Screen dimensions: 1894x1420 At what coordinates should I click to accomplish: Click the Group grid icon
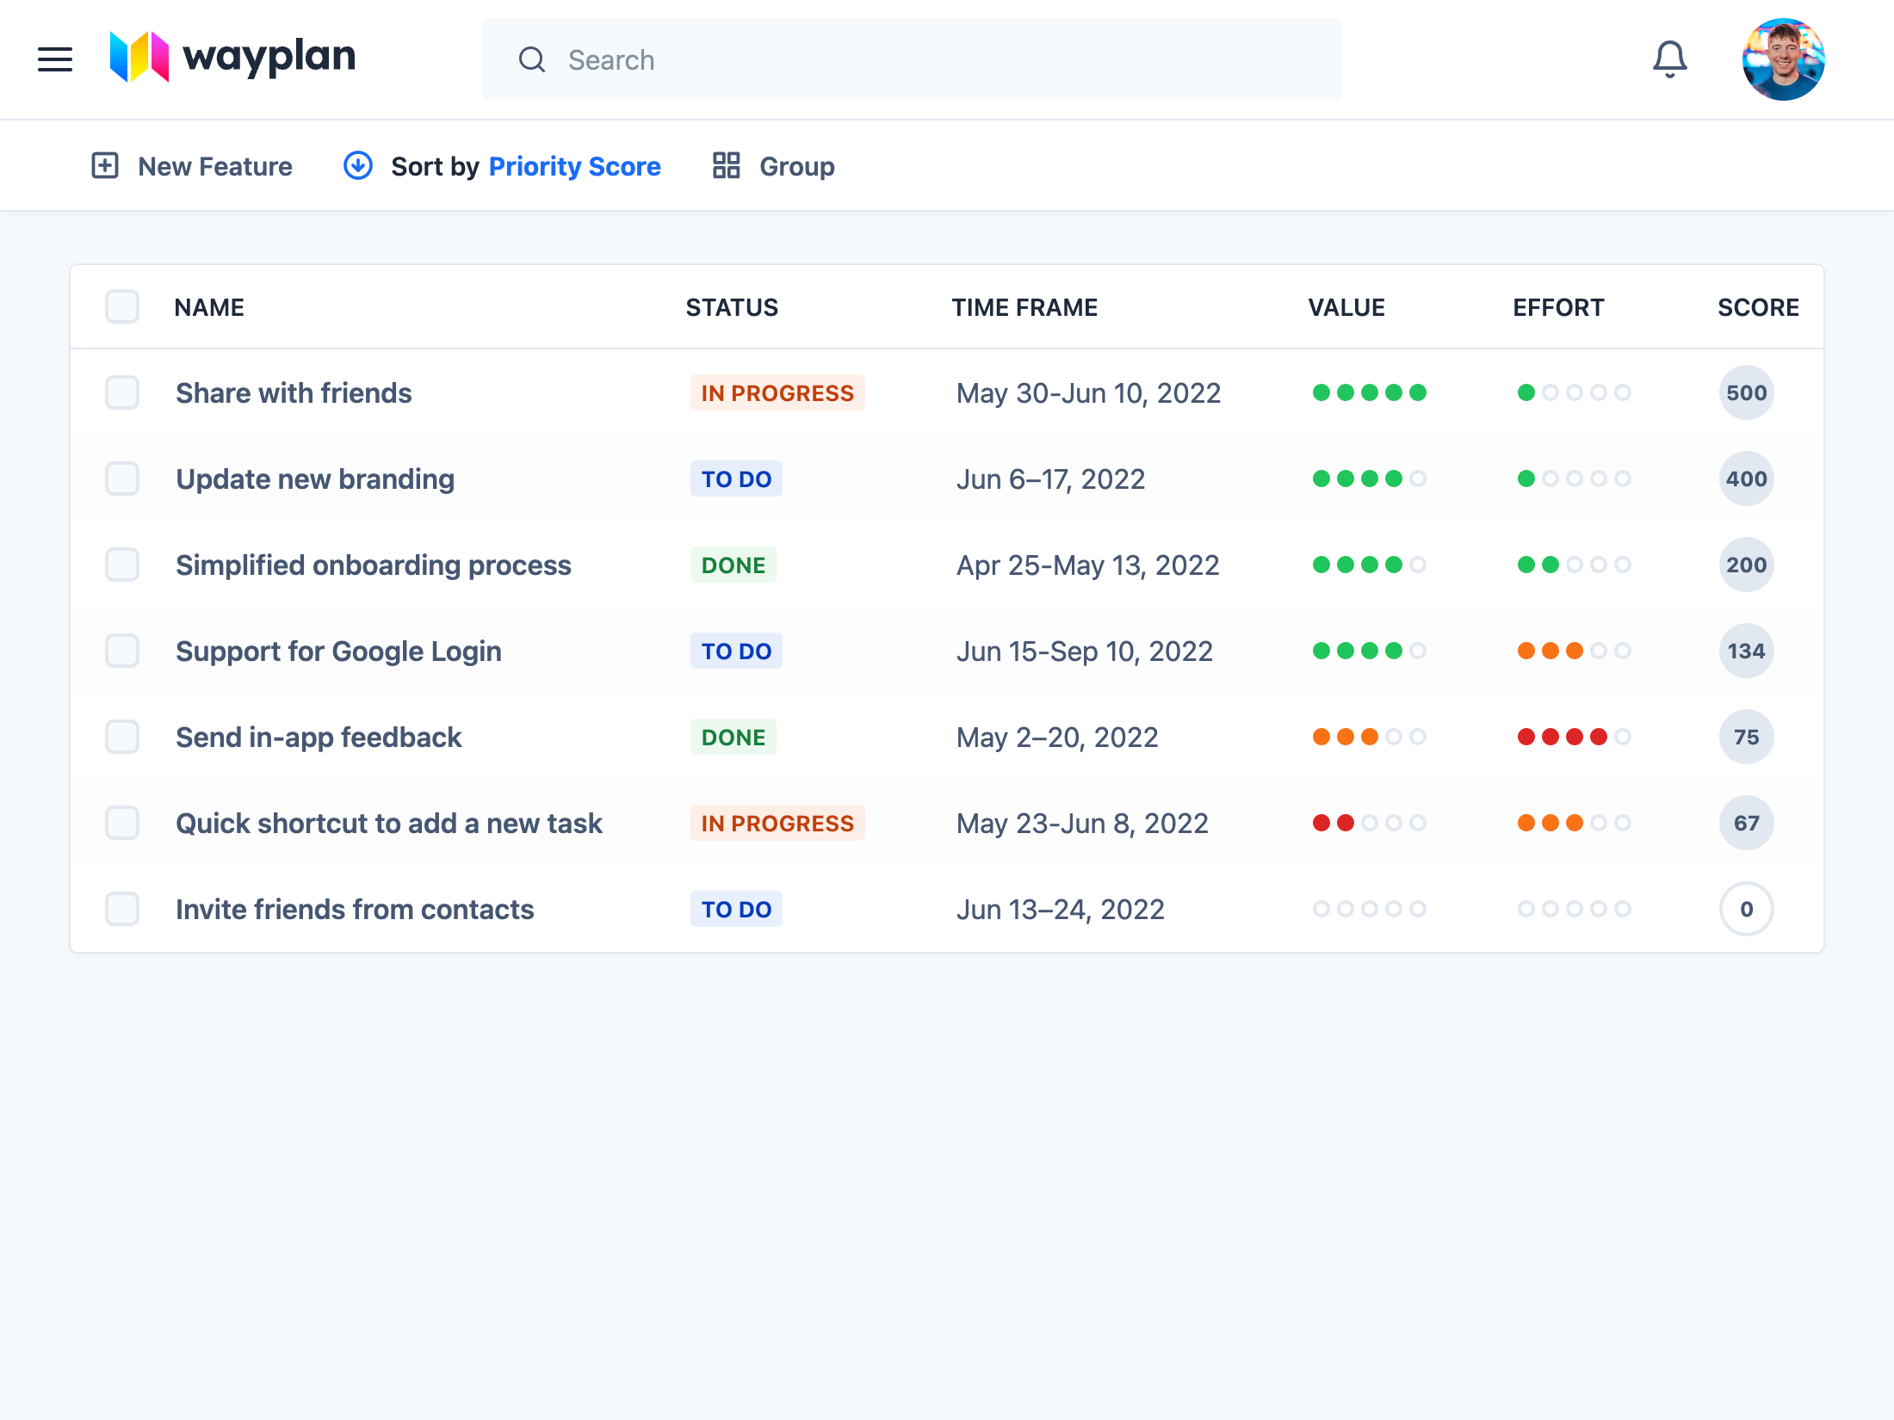pos(726,165)
